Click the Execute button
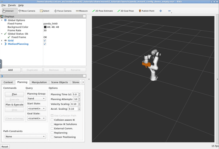This screenshot has height=149, width=219. coord(15,100)
